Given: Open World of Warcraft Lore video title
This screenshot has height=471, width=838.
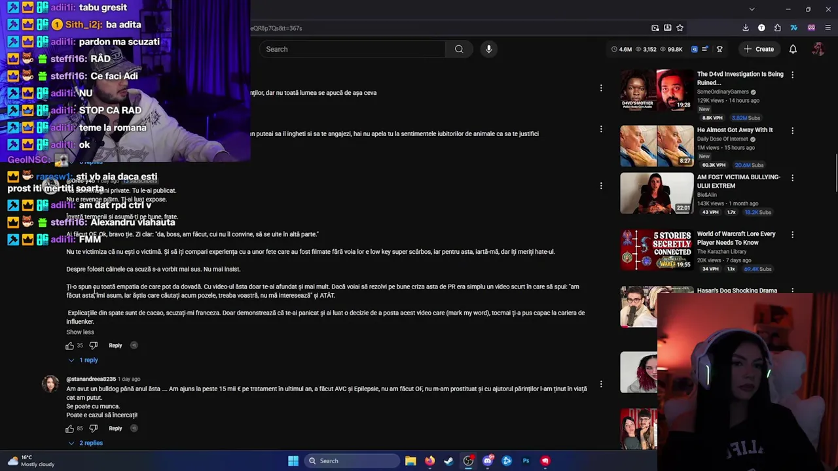Looking at the screenshot, I should pyautogui.click(x=736, y=238).
